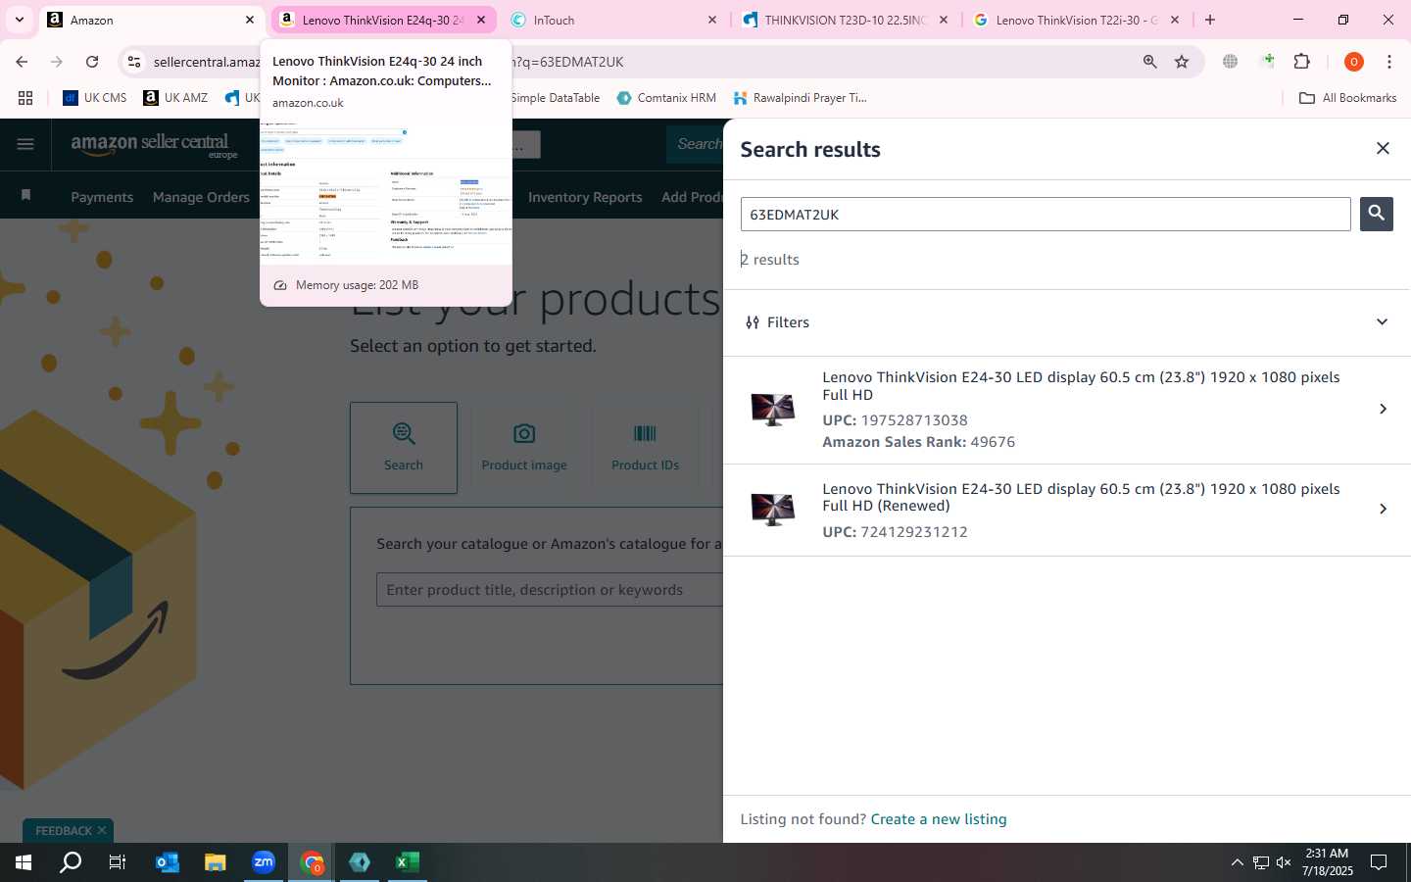The width and height of the screenshot is (1411, 882).
Task: Click the Amazon Seller Central logo
Action: click(154, 145)
